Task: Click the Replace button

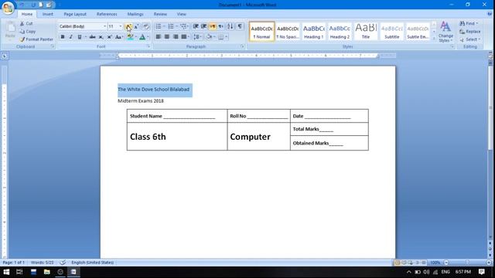Action: [470, 32]
